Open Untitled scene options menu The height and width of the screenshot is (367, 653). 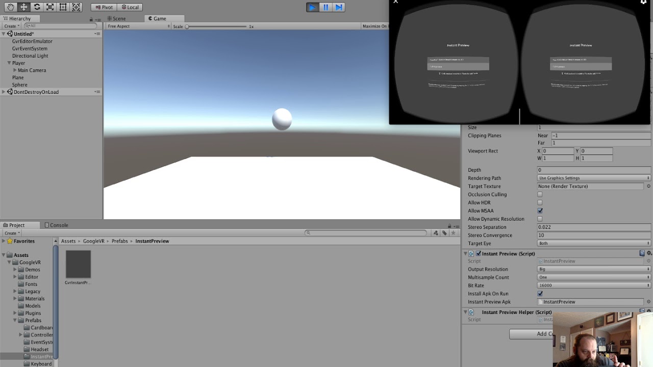click(x=97, y=34)
